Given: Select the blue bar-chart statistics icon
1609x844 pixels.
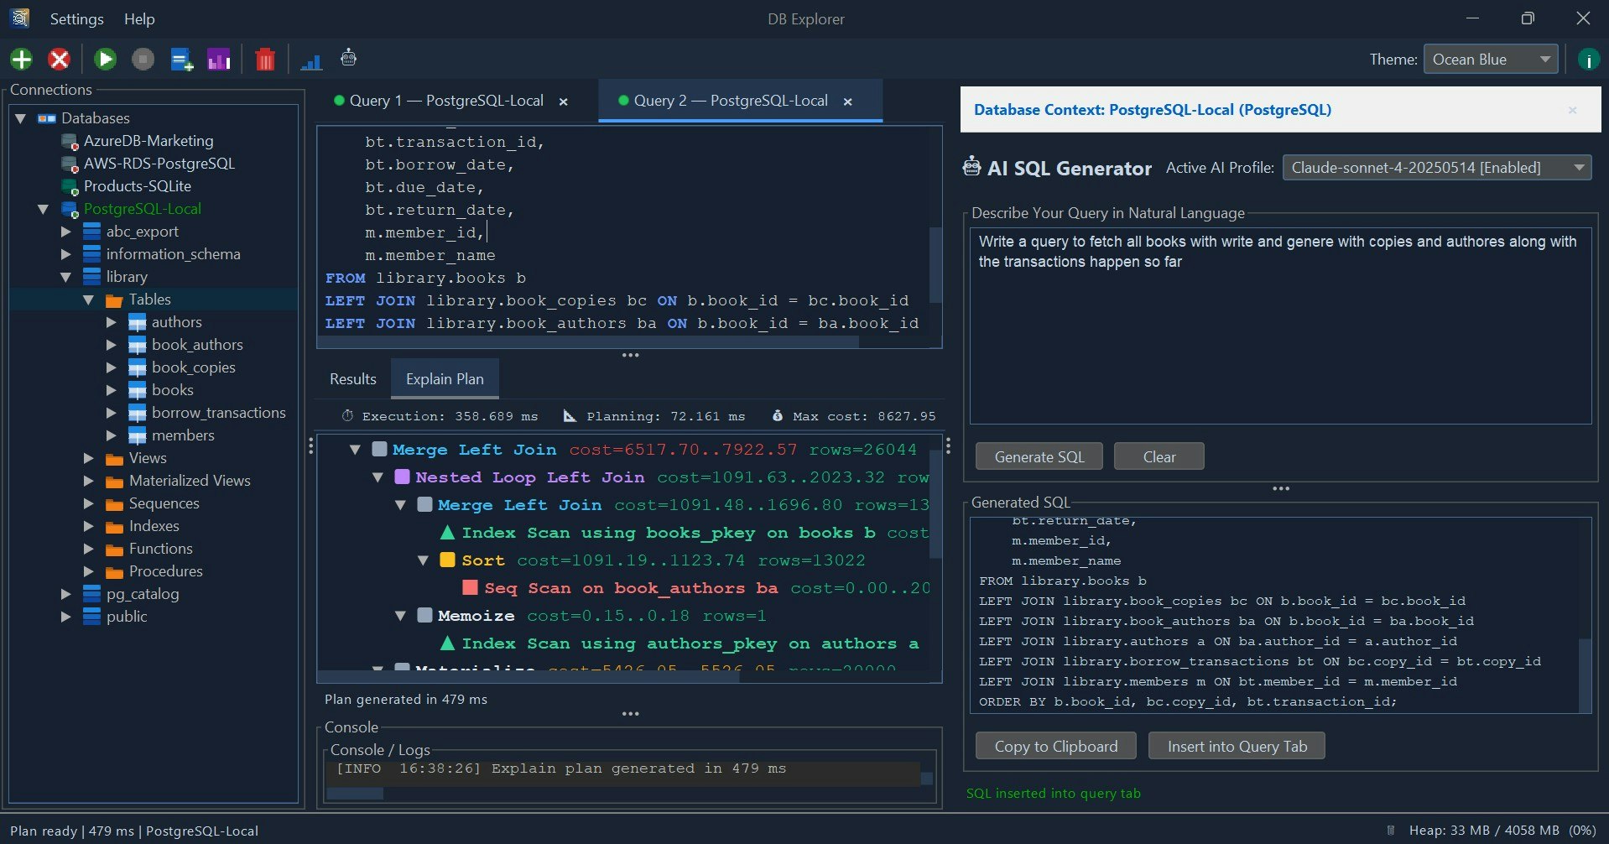Looking at the screenshot, I should (x=310, y=59).
